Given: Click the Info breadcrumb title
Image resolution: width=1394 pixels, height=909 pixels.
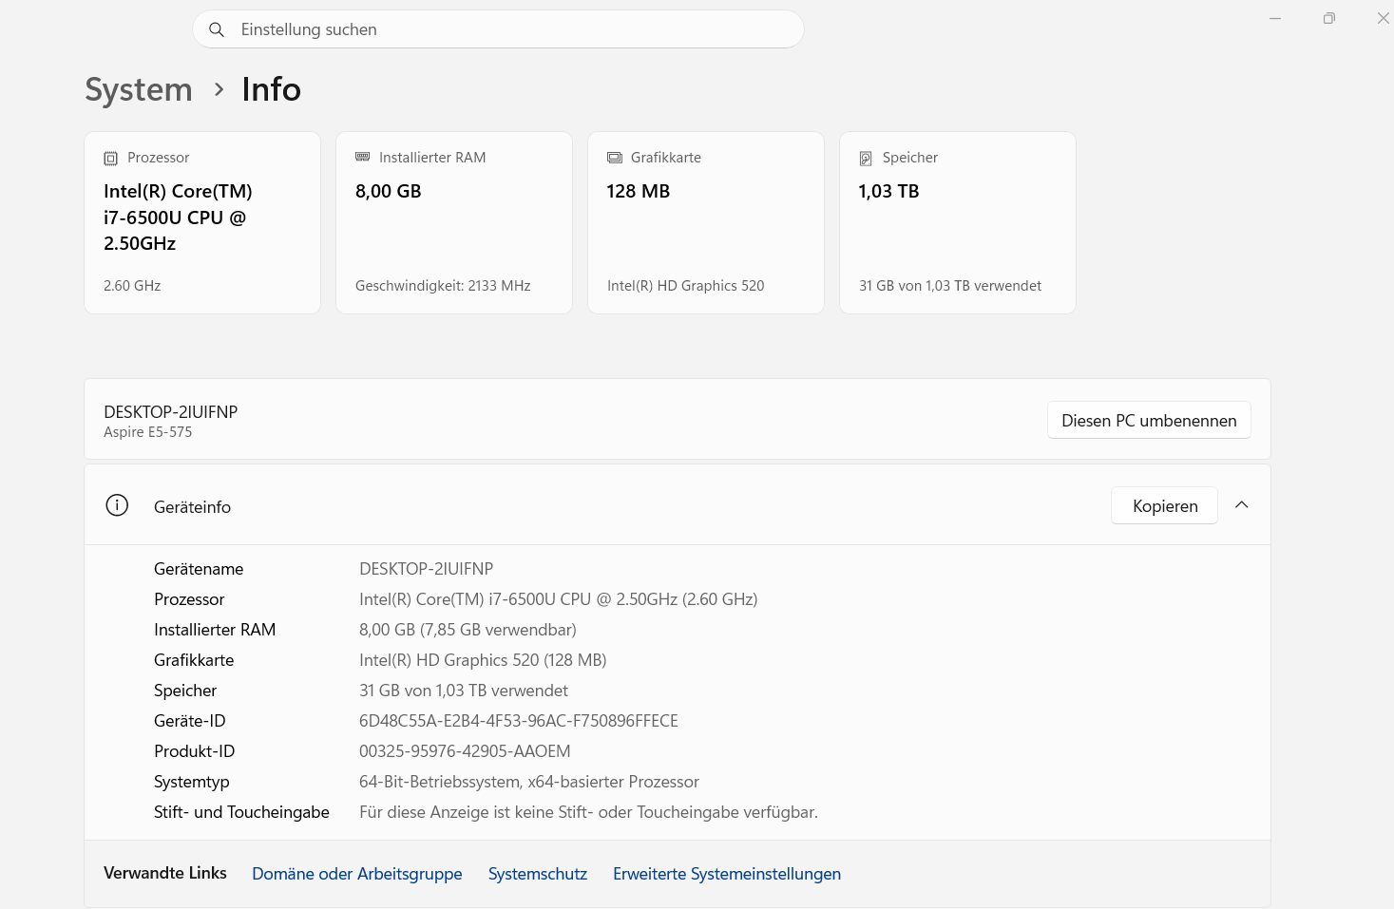Looking at the screenshot, I should coord(271,89).
